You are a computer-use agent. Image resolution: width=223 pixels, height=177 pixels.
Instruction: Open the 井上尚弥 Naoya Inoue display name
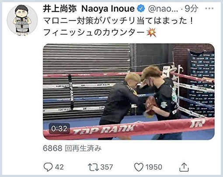(x=89, y=9)
